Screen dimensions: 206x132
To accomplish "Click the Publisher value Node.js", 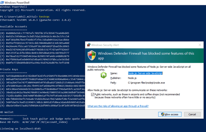I will (132, 78).
